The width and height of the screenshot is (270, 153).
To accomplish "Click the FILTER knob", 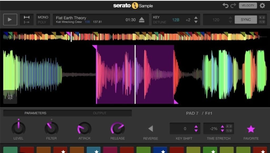I will [51, 128].
